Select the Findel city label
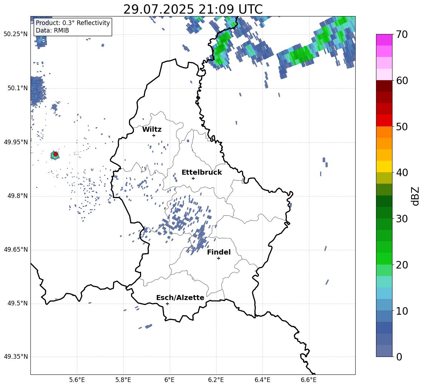The image size is (424, 387). click(x=219, y=252)
